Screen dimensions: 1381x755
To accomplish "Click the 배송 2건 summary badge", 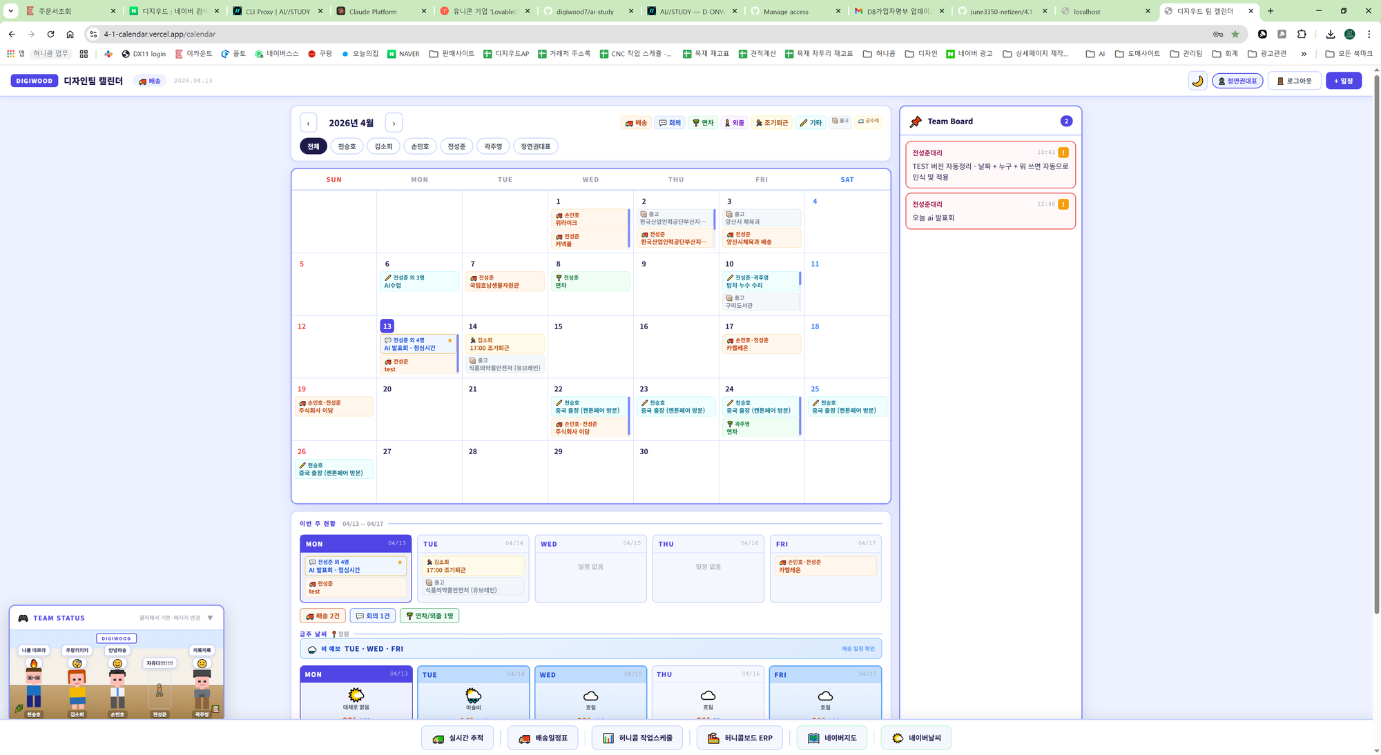I will 322,616.
